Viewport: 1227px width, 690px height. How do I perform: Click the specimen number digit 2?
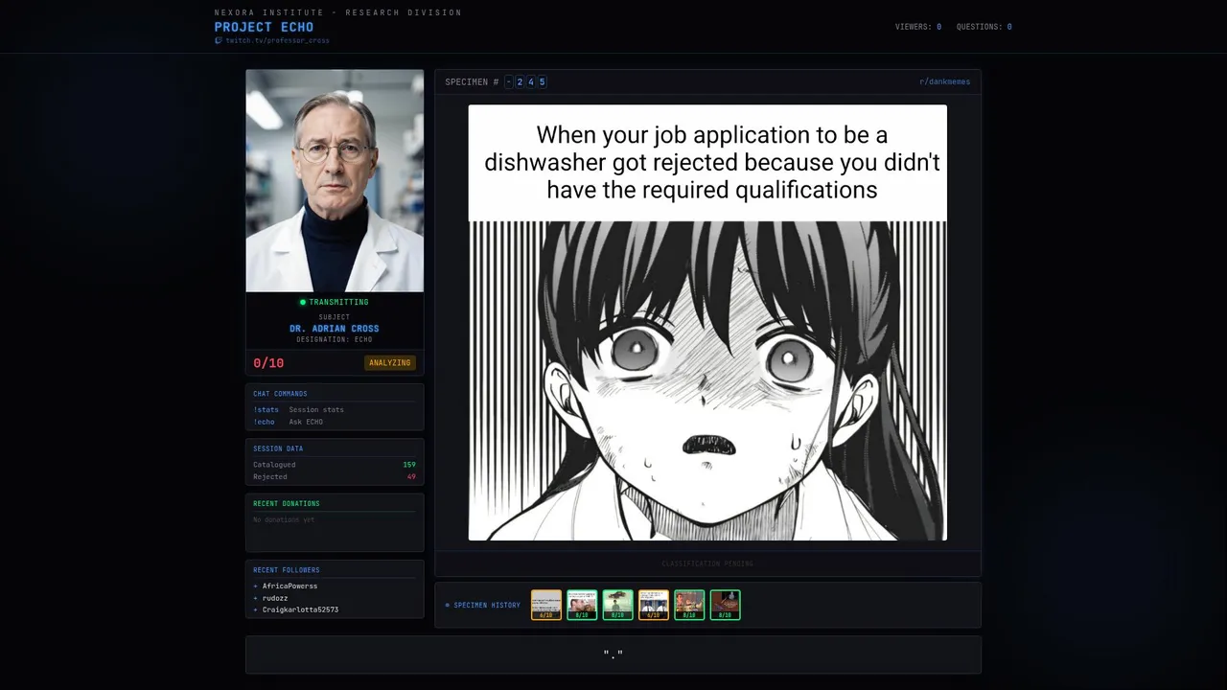tap(520, 81)
